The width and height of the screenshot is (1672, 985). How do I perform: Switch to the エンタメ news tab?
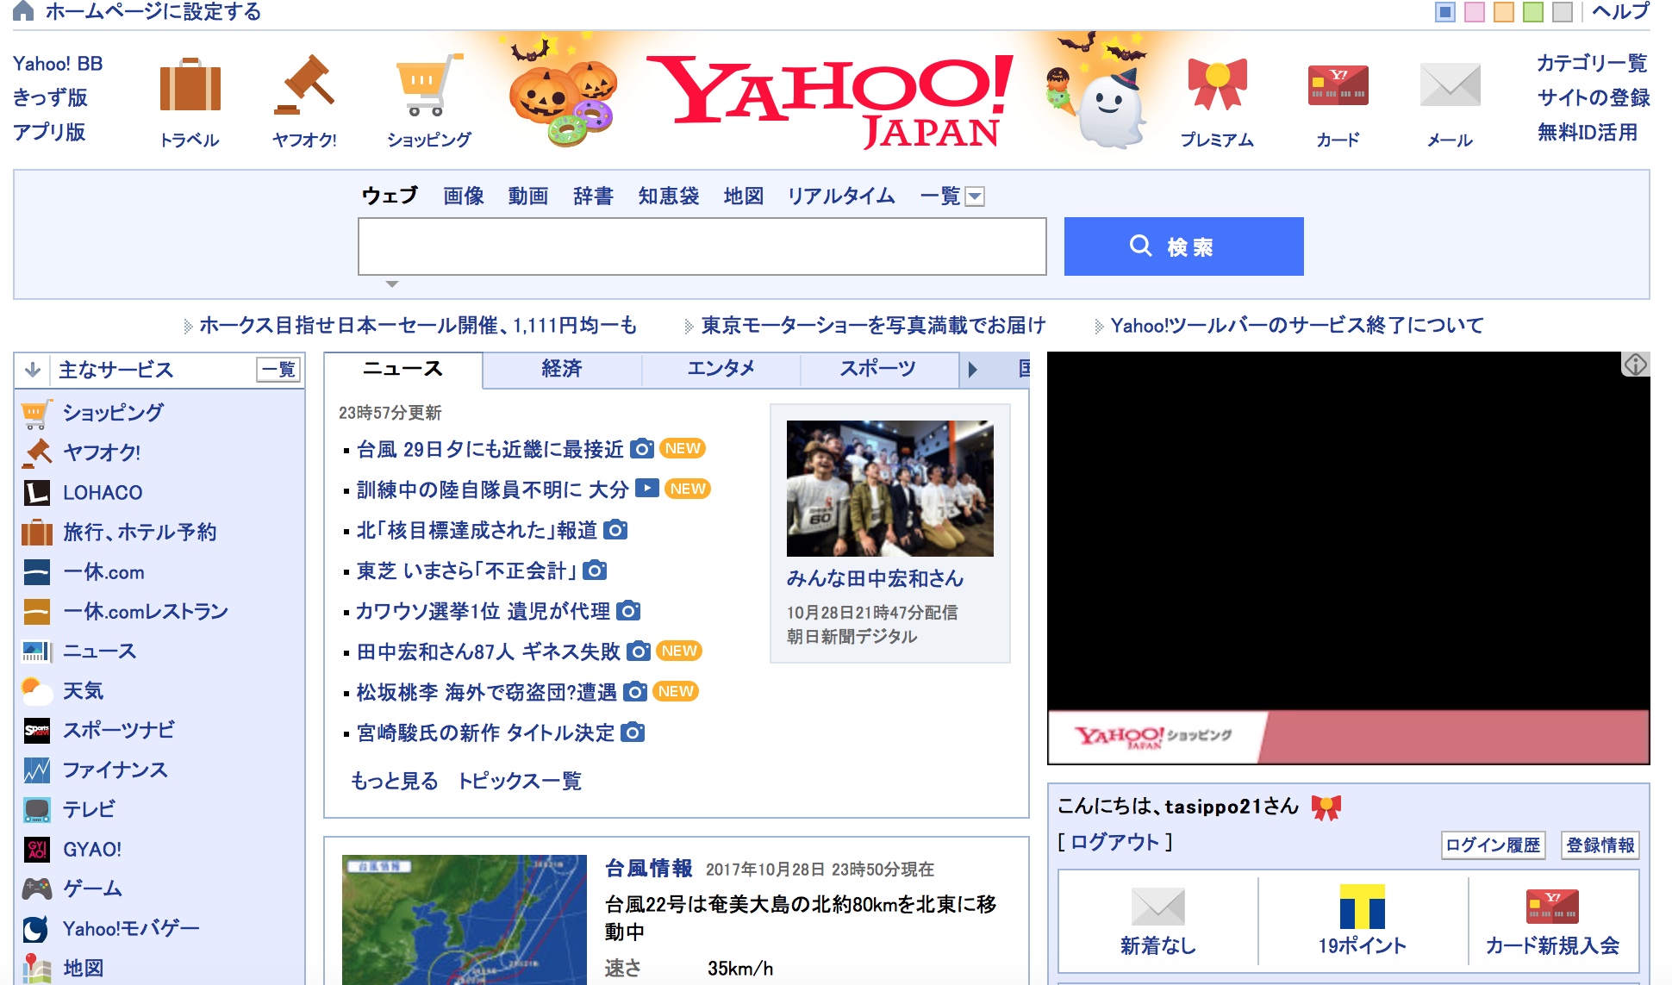[x=721, y=369]
